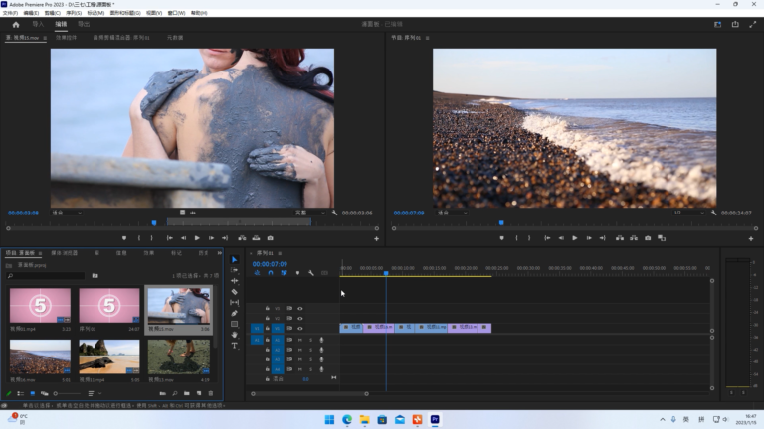The width and height of the screenshot is (764, 429).
Task: Mute audio track A1
Action: [300, 340]
